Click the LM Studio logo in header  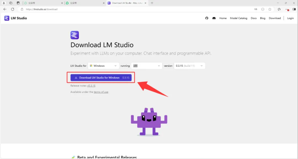[x=7, y=18]
